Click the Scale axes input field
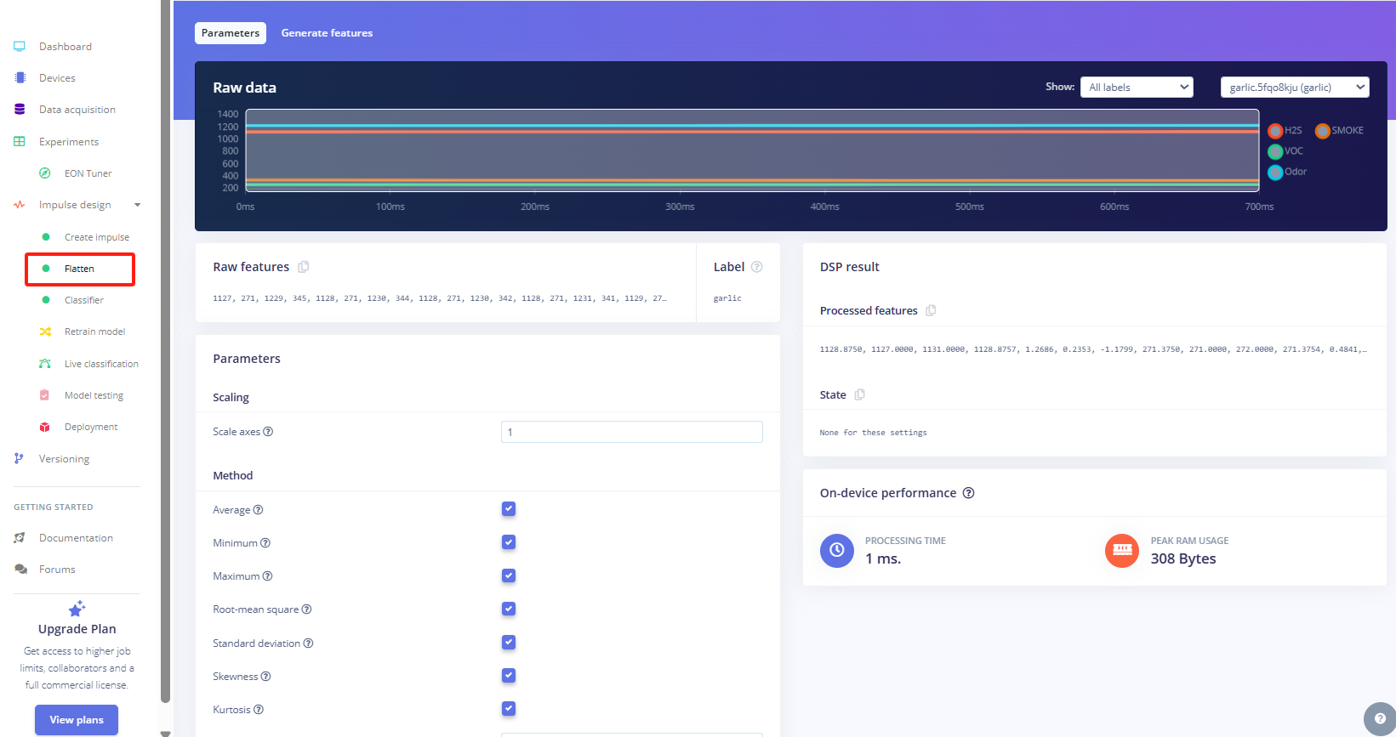The width and height of the screenshot is (1396, 737). 632,432
